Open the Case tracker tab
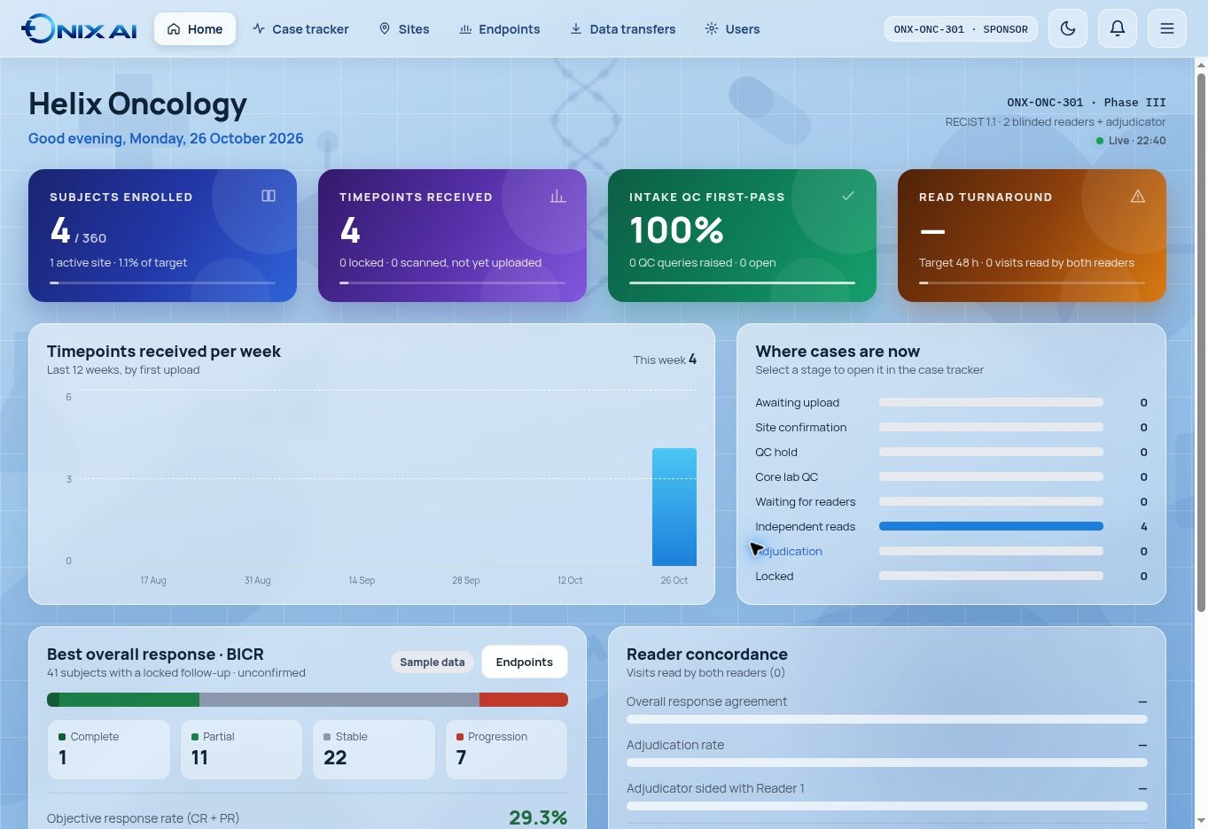Image resolution: width=1208 pixels, height=829 pixels. 300,29
